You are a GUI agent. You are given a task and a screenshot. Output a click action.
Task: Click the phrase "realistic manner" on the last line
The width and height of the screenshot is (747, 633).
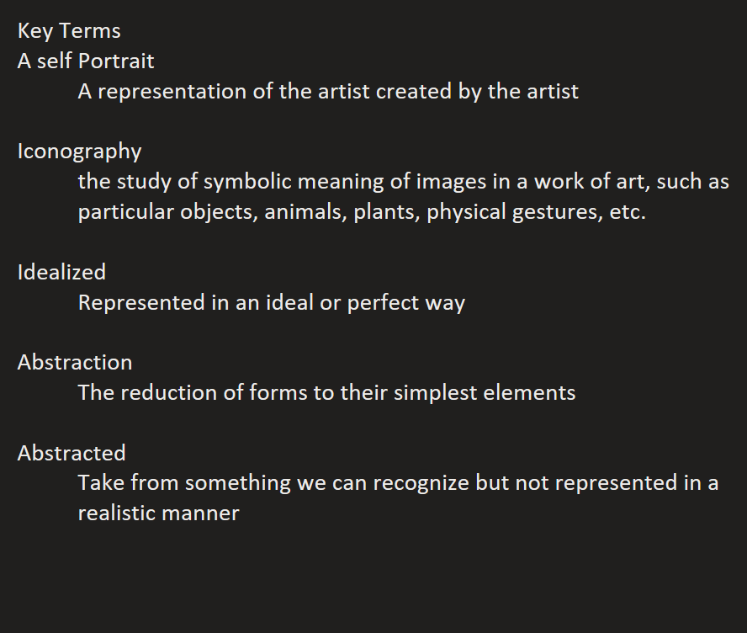tap(158, 513)
